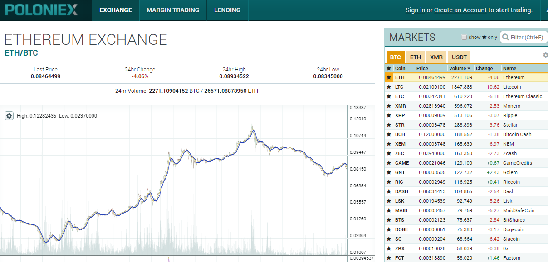Click the star column header icon

pyautogui.click(x=389, y=68)
